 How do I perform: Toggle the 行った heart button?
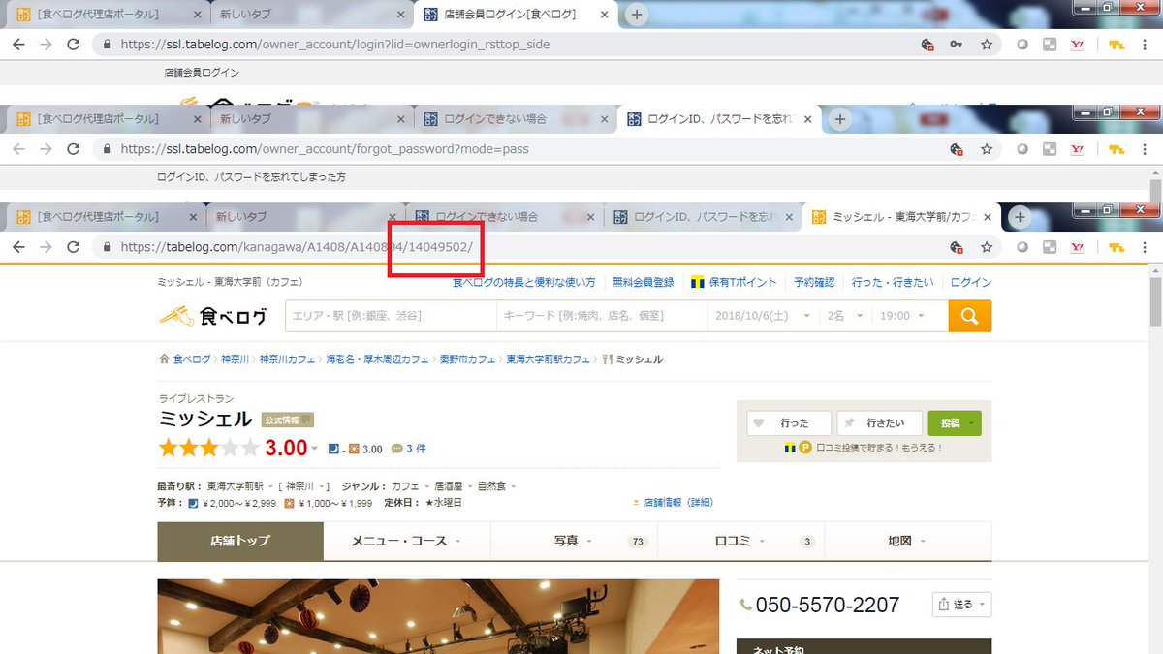[x=789, y=423]
